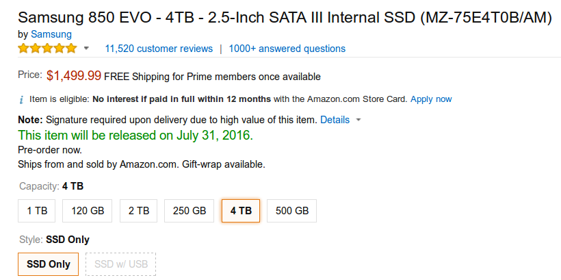561x280 pixels.
Task: Select the SSD Only style
Action: 49,264
